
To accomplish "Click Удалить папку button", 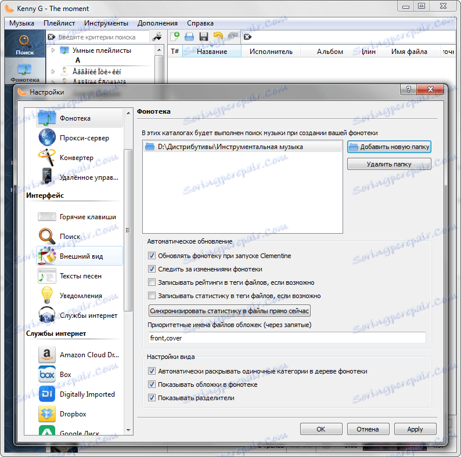I will tap(389, 164).
